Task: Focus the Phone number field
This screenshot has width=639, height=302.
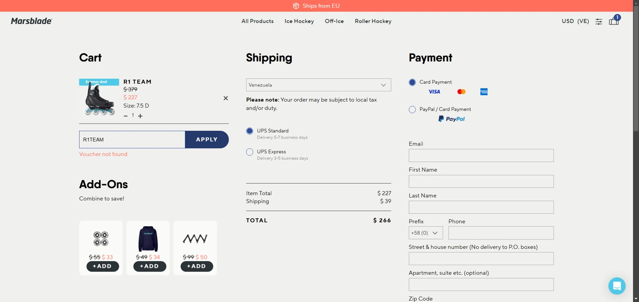Action: pyautogui.click(x=501, y=233)
